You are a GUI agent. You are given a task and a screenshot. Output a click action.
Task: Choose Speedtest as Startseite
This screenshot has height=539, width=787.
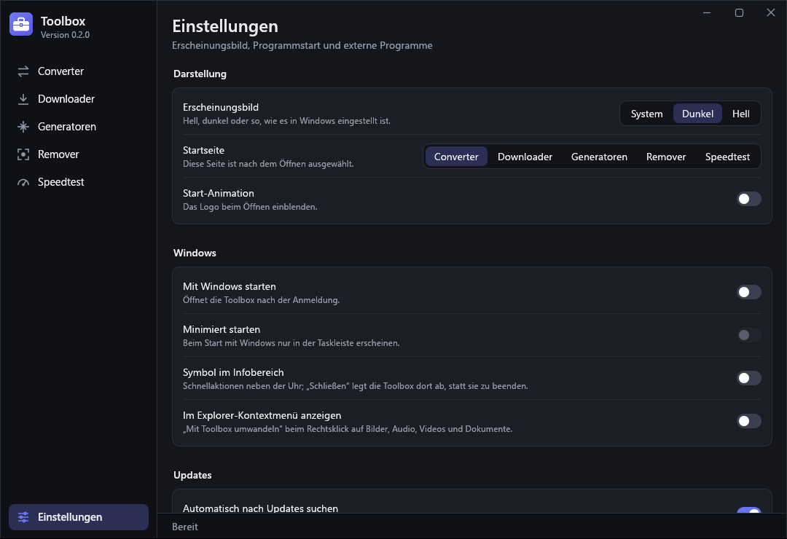click(x=727, y=157)
